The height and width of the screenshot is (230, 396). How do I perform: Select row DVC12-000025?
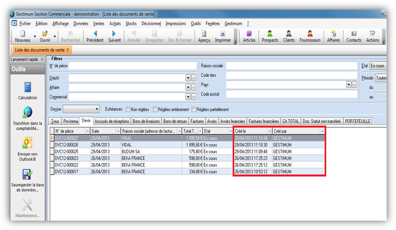coord(187,152)
